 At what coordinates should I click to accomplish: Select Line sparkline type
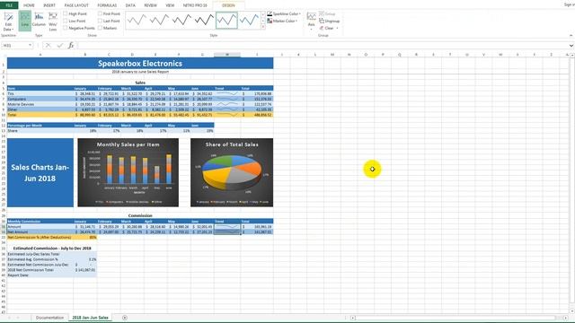(x=25, y=22)
